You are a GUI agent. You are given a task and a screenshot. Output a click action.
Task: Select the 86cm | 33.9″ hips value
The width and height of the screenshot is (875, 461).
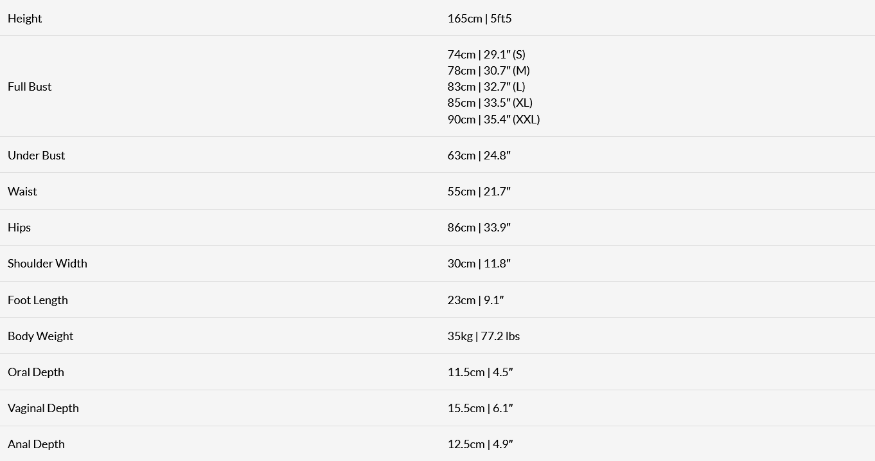point(479,228)
